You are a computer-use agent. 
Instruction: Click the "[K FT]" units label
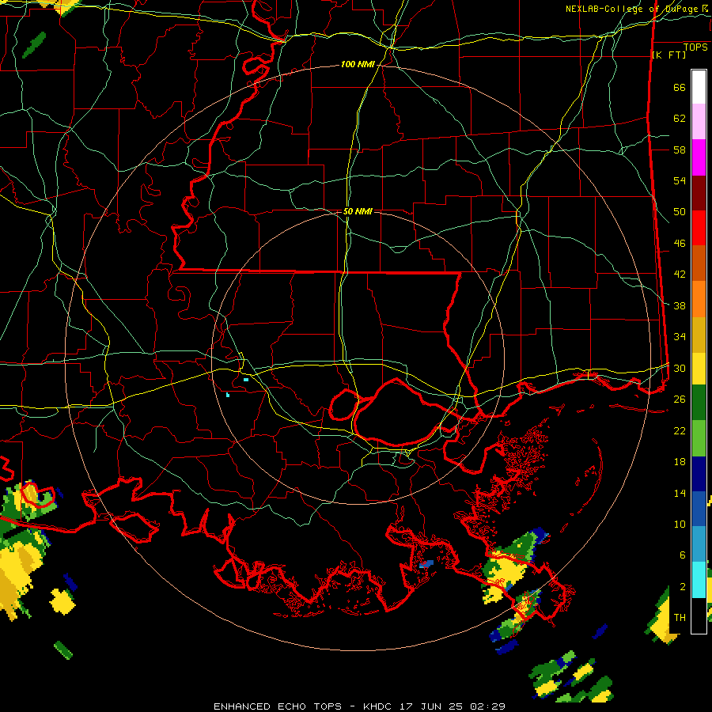(x=668, y=55)
